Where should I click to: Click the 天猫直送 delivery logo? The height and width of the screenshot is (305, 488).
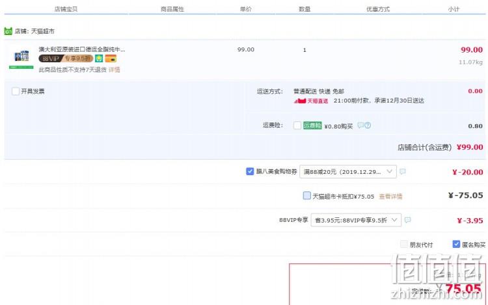[311, 101]
